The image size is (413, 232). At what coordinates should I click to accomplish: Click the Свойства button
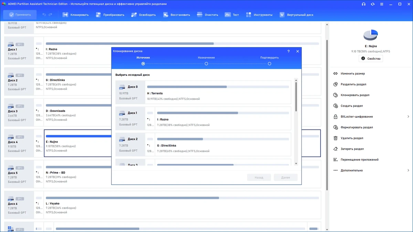coord(371,59)
